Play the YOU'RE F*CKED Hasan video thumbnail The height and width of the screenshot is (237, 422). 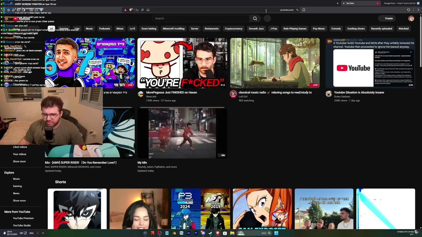[182, 63]
